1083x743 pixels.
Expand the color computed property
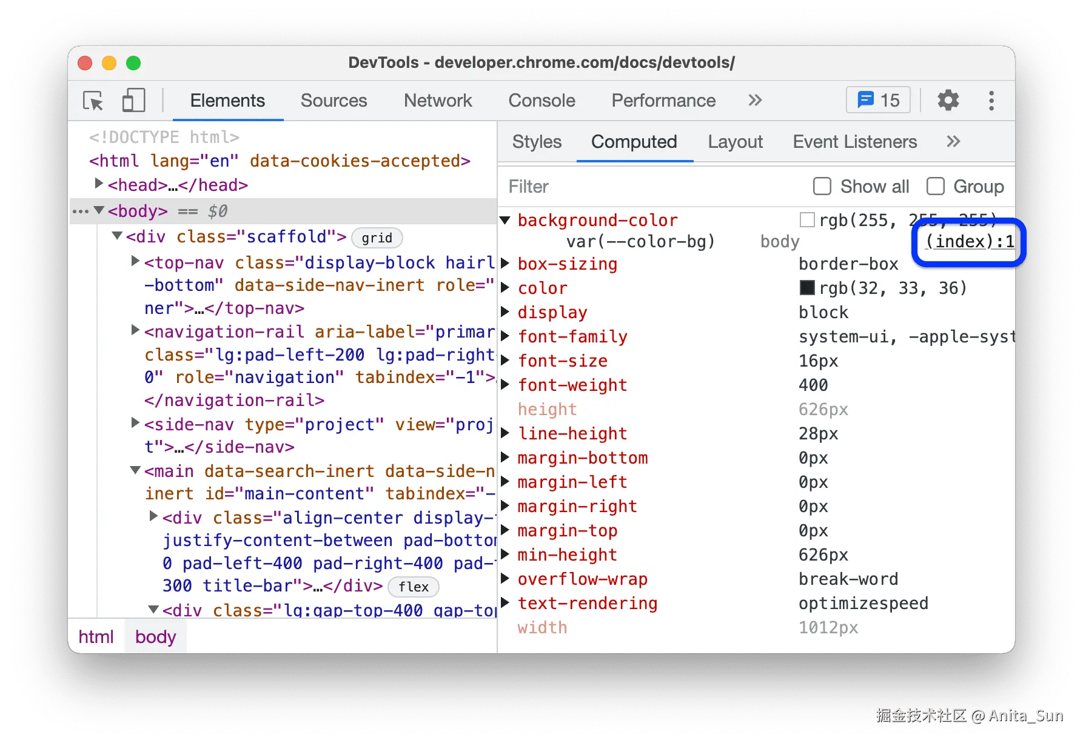tap(505, 288)
